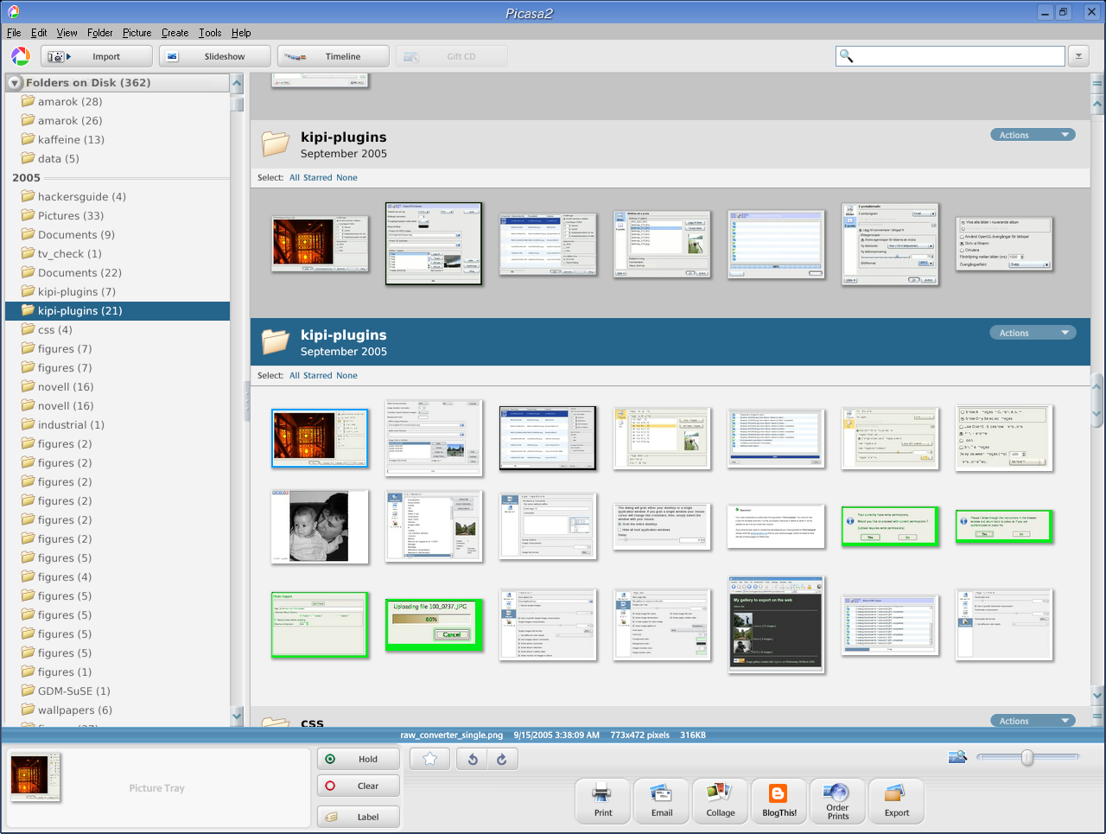Screen dimensions: 1106x834
Task: Start importing pictures with the Import button
Action: (x=96, y=55)
